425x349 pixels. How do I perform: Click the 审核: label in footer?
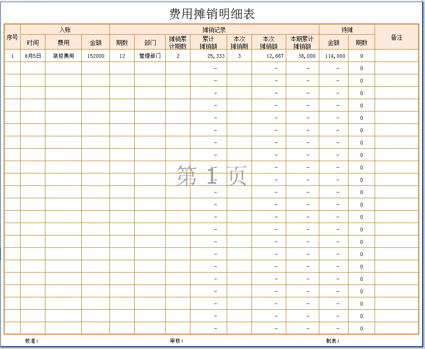176,341
